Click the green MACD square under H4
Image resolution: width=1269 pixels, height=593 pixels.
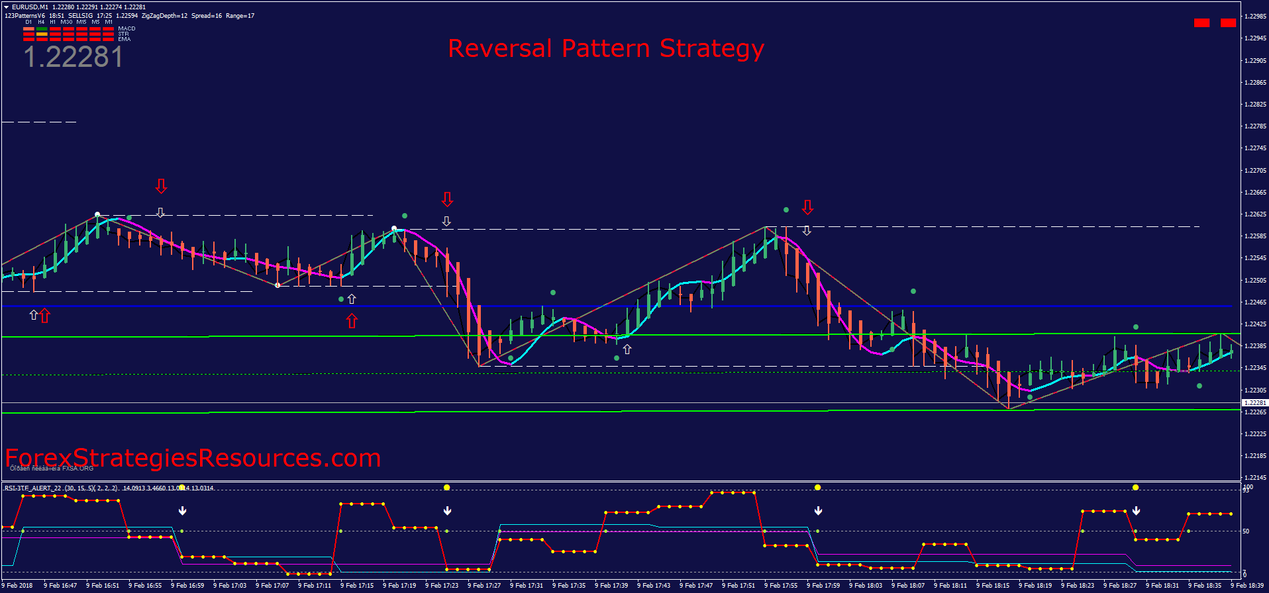[42, 29]
